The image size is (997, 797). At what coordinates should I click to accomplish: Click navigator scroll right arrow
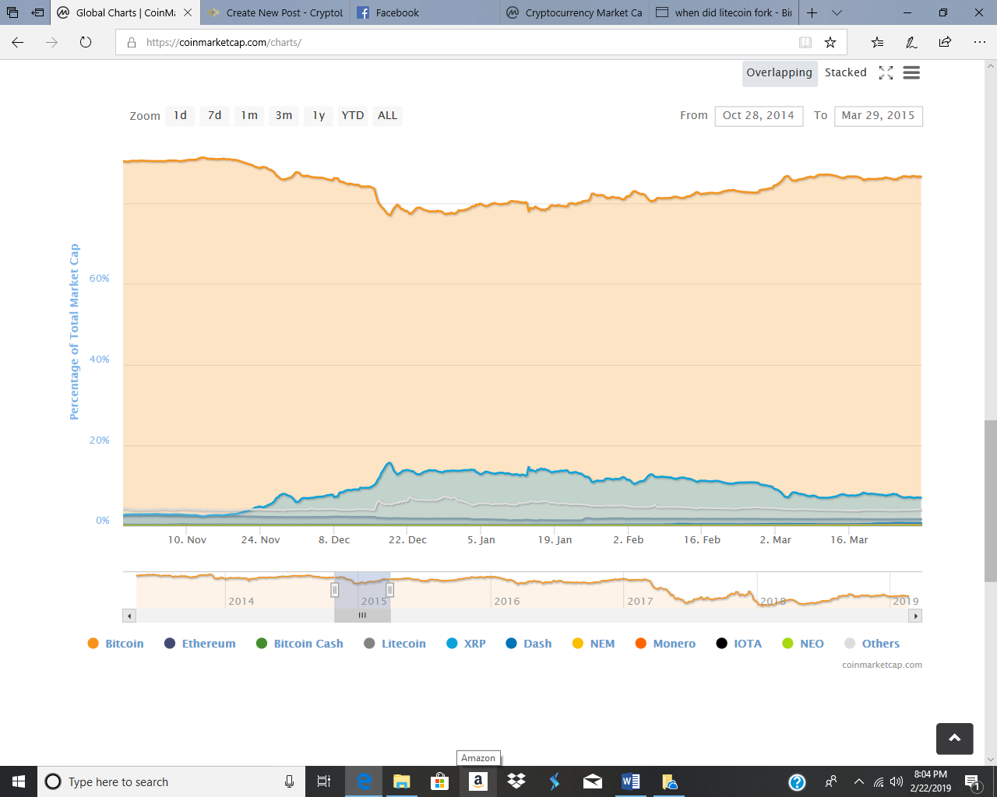click(x=916, y=616)
